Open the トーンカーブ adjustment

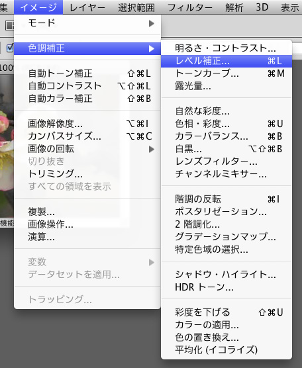pos(226,73)
